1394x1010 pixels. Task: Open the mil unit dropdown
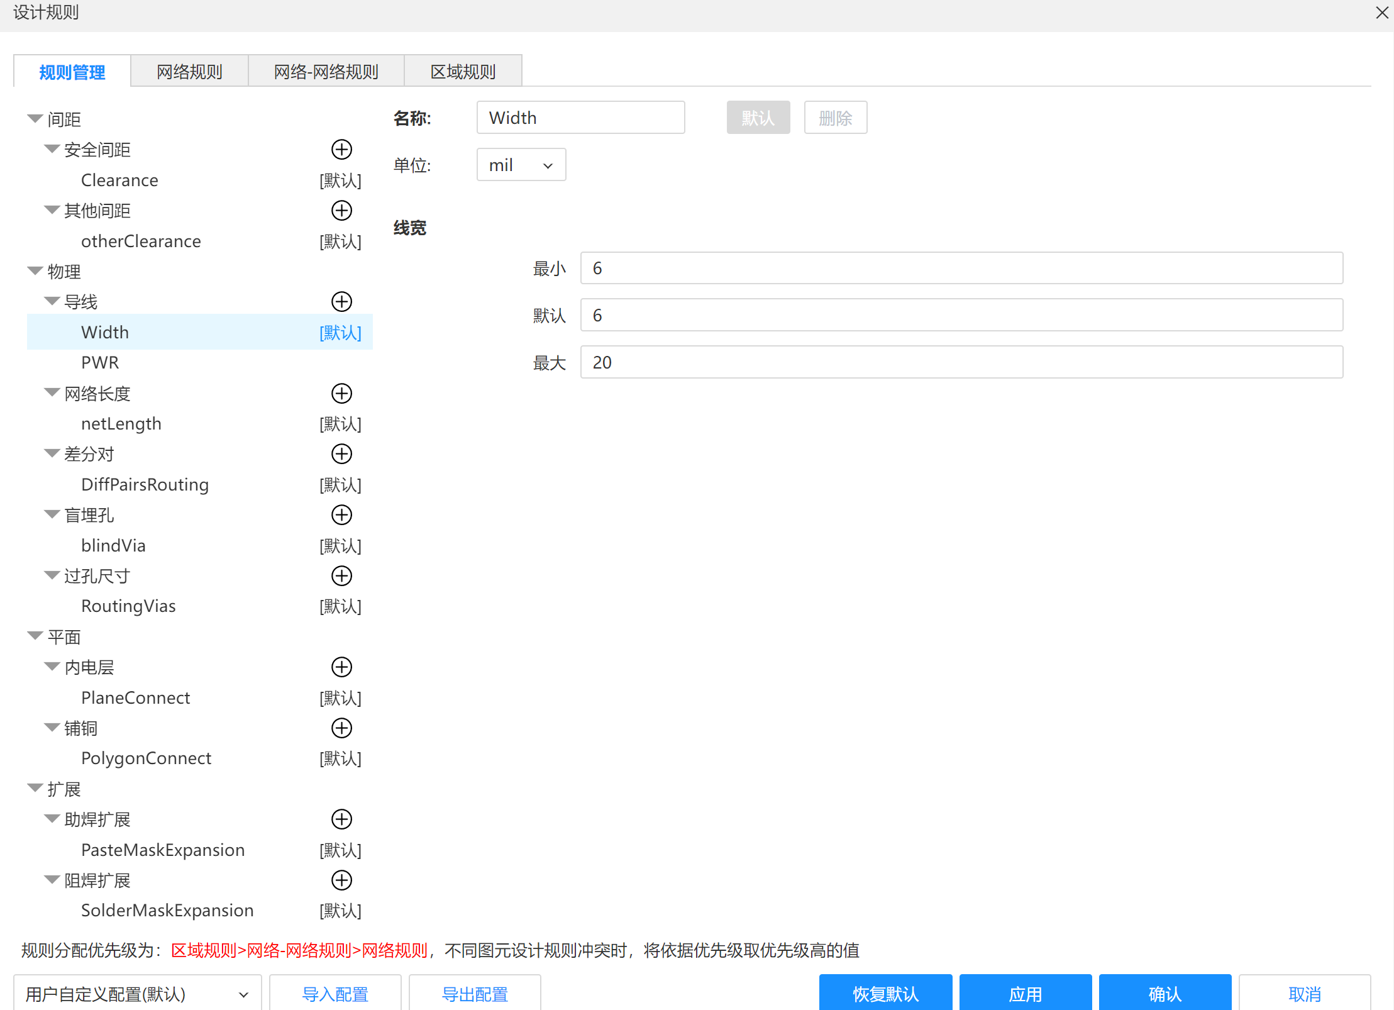pos(521,165)
